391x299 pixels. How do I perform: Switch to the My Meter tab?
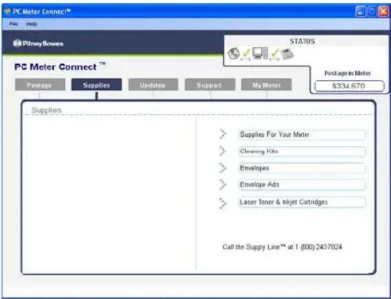267,85
